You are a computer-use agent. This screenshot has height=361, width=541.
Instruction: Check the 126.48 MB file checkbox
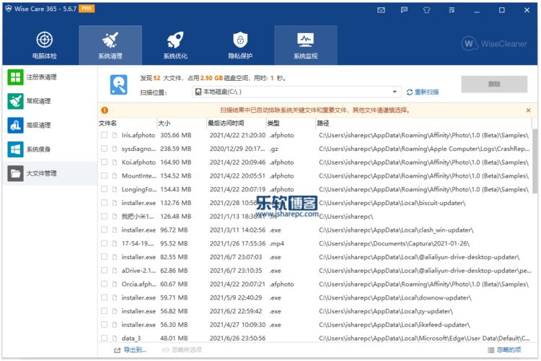pos(104,217)
